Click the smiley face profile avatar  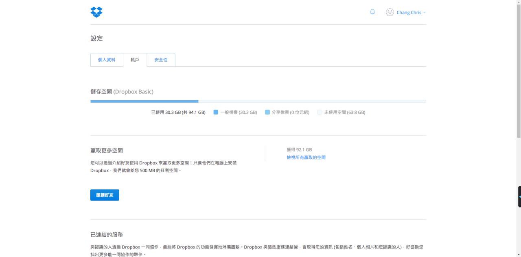click(x=390, y=12)
